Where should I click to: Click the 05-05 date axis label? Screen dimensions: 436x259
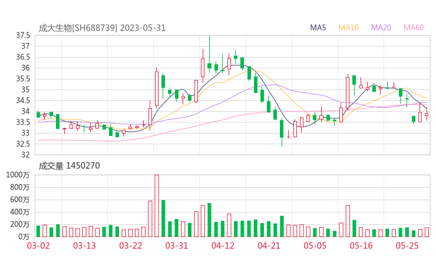315,245
